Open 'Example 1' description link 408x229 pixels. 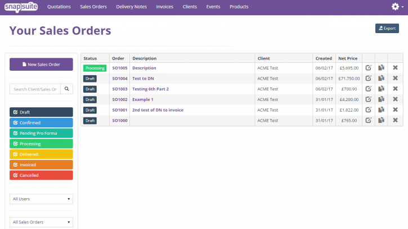(142, 99)
